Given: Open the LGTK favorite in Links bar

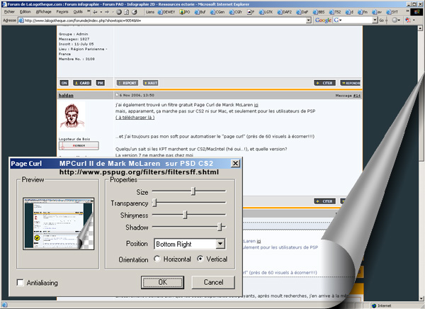Looking at the screenshot, I should click(x=266, y=12).
